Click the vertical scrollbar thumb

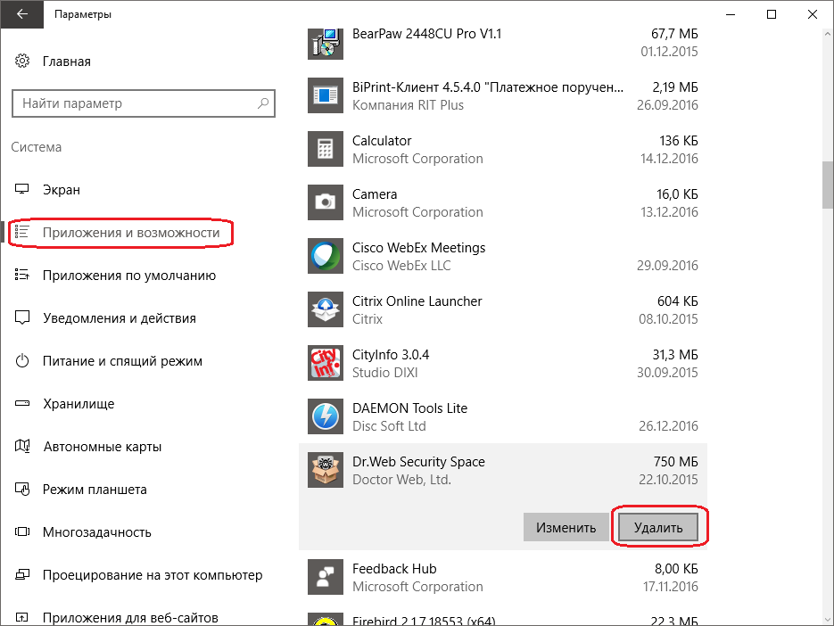[827, 185]
